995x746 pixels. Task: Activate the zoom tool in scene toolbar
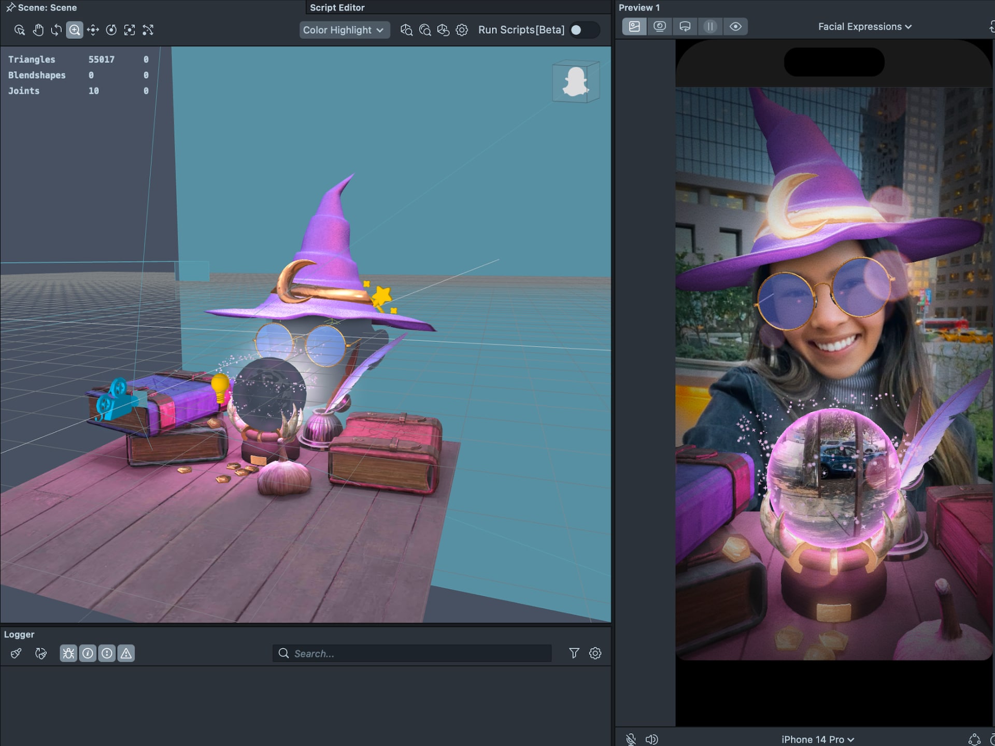[x=75, y=30]
